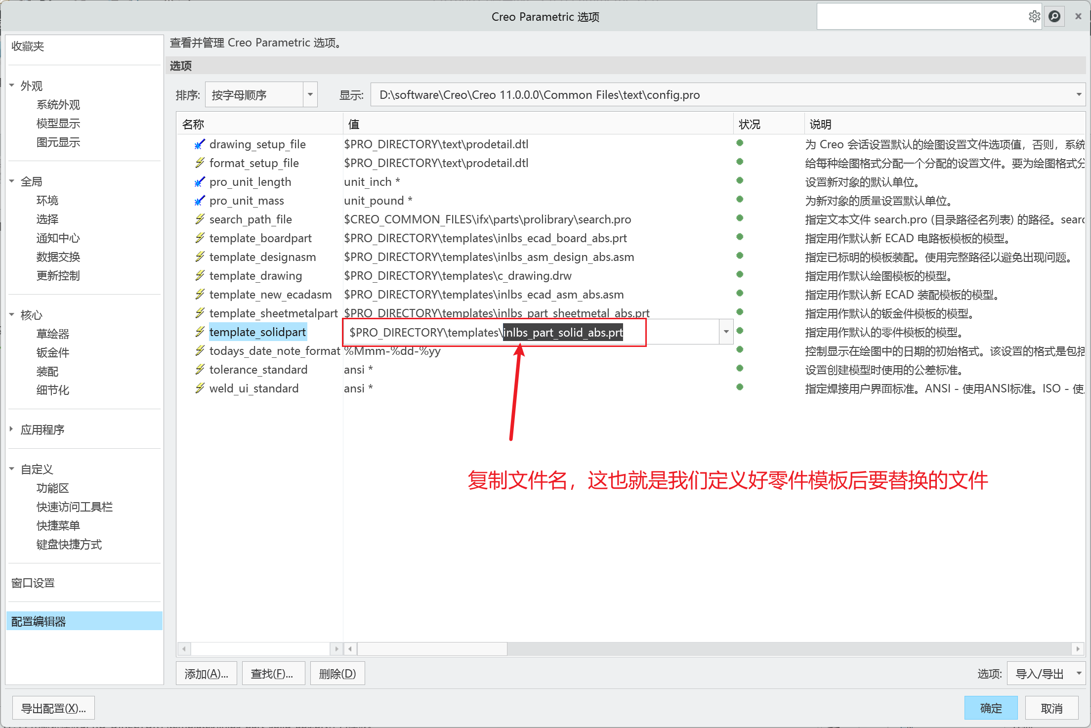Viewport: 1091px width, 728px height.
Task: Click the wand icon beside drawing_setup_file
Action: [x=200, y=144]
